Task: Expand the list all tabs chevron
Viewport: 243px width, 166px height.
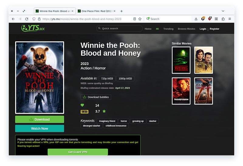Action: [223, 11]
